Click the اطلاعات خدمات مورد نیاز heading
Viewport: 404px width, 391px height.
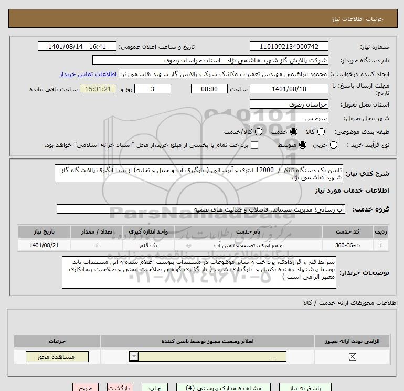click(352, 191)
